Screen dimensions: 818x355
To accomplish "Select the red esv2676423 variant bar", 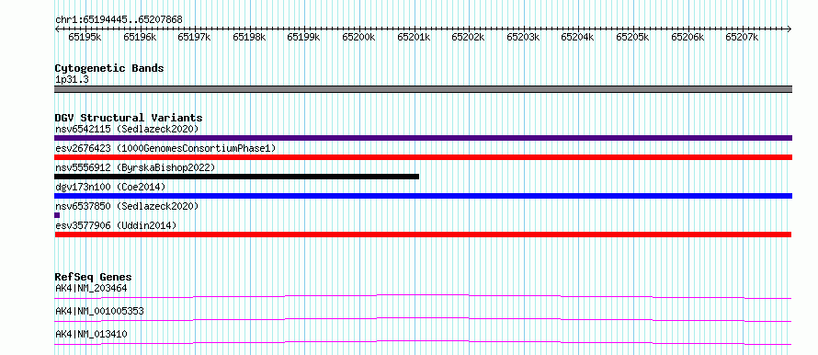I will 423,157.
